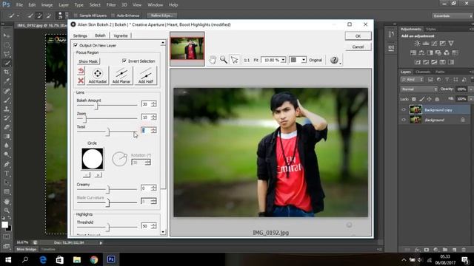Screen dimensions: 474x266
Task: Open the preview background color dropdown
Action: pyautogui.click(x=304, y=60)
